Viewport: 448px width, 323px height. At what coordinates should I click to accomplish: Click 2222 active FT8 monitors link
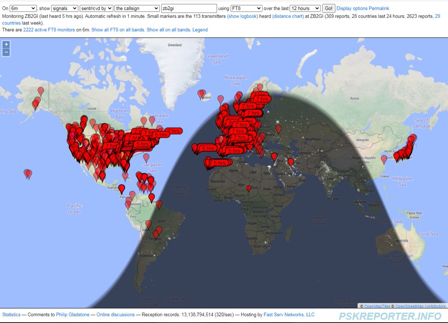click(49, 30)
